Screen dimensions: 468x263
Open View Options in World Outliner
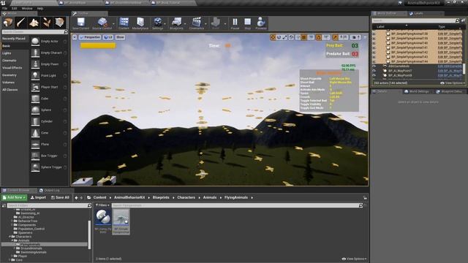point(452,83)
